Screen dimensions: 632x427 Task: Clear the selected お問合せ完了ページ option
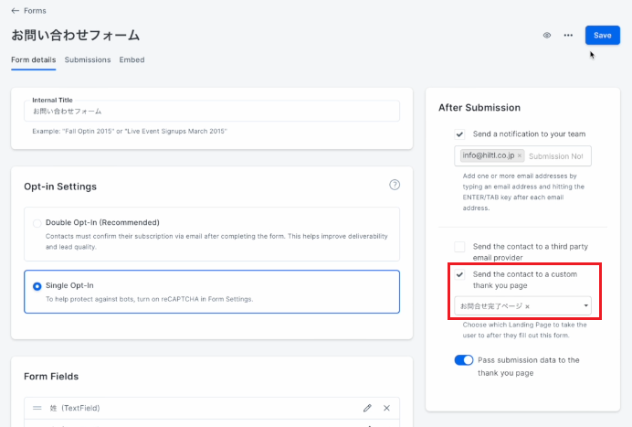click(x=527, y=306)
